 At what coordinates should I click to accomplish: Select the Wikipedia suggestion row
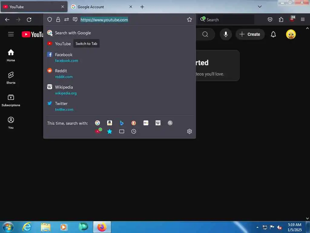(x=119, y=90)
